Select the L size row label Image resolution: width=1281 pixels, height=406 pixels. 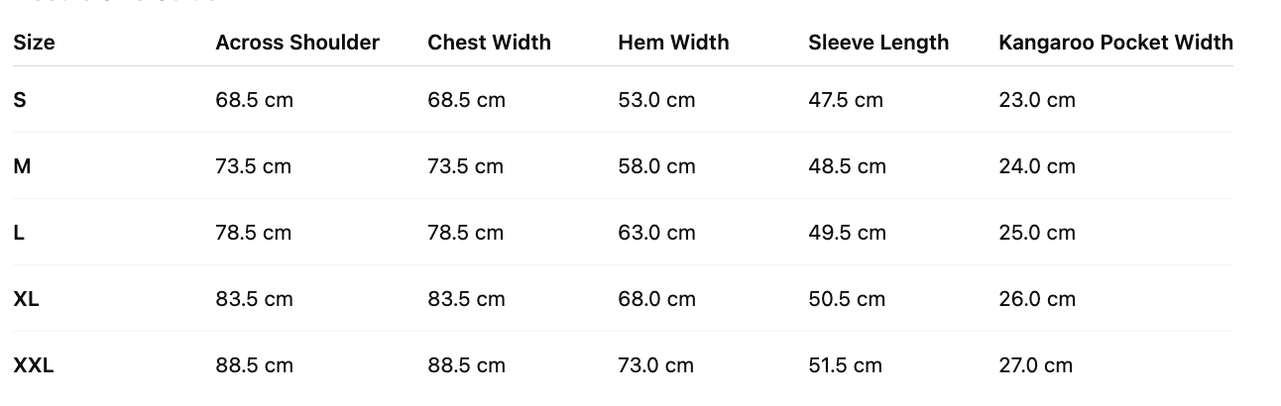coord(19,233)
